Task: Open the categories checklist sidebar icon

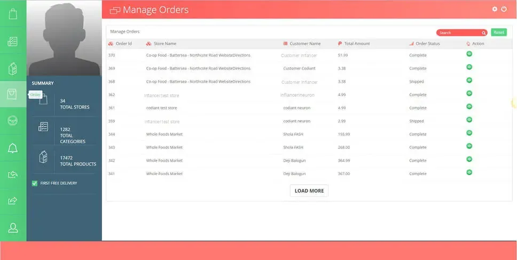Action: 12,42
